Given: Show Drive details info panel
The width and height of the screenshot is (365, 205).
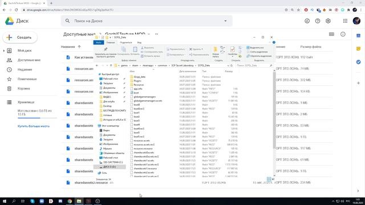Looking at the screenshot, I should tap(343, 34).
